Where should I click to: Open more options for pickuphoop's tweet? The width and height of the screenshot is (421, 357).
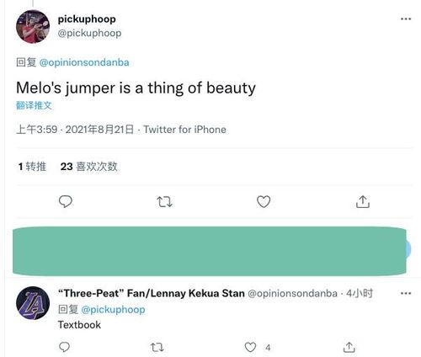click(x=406, y=19)
